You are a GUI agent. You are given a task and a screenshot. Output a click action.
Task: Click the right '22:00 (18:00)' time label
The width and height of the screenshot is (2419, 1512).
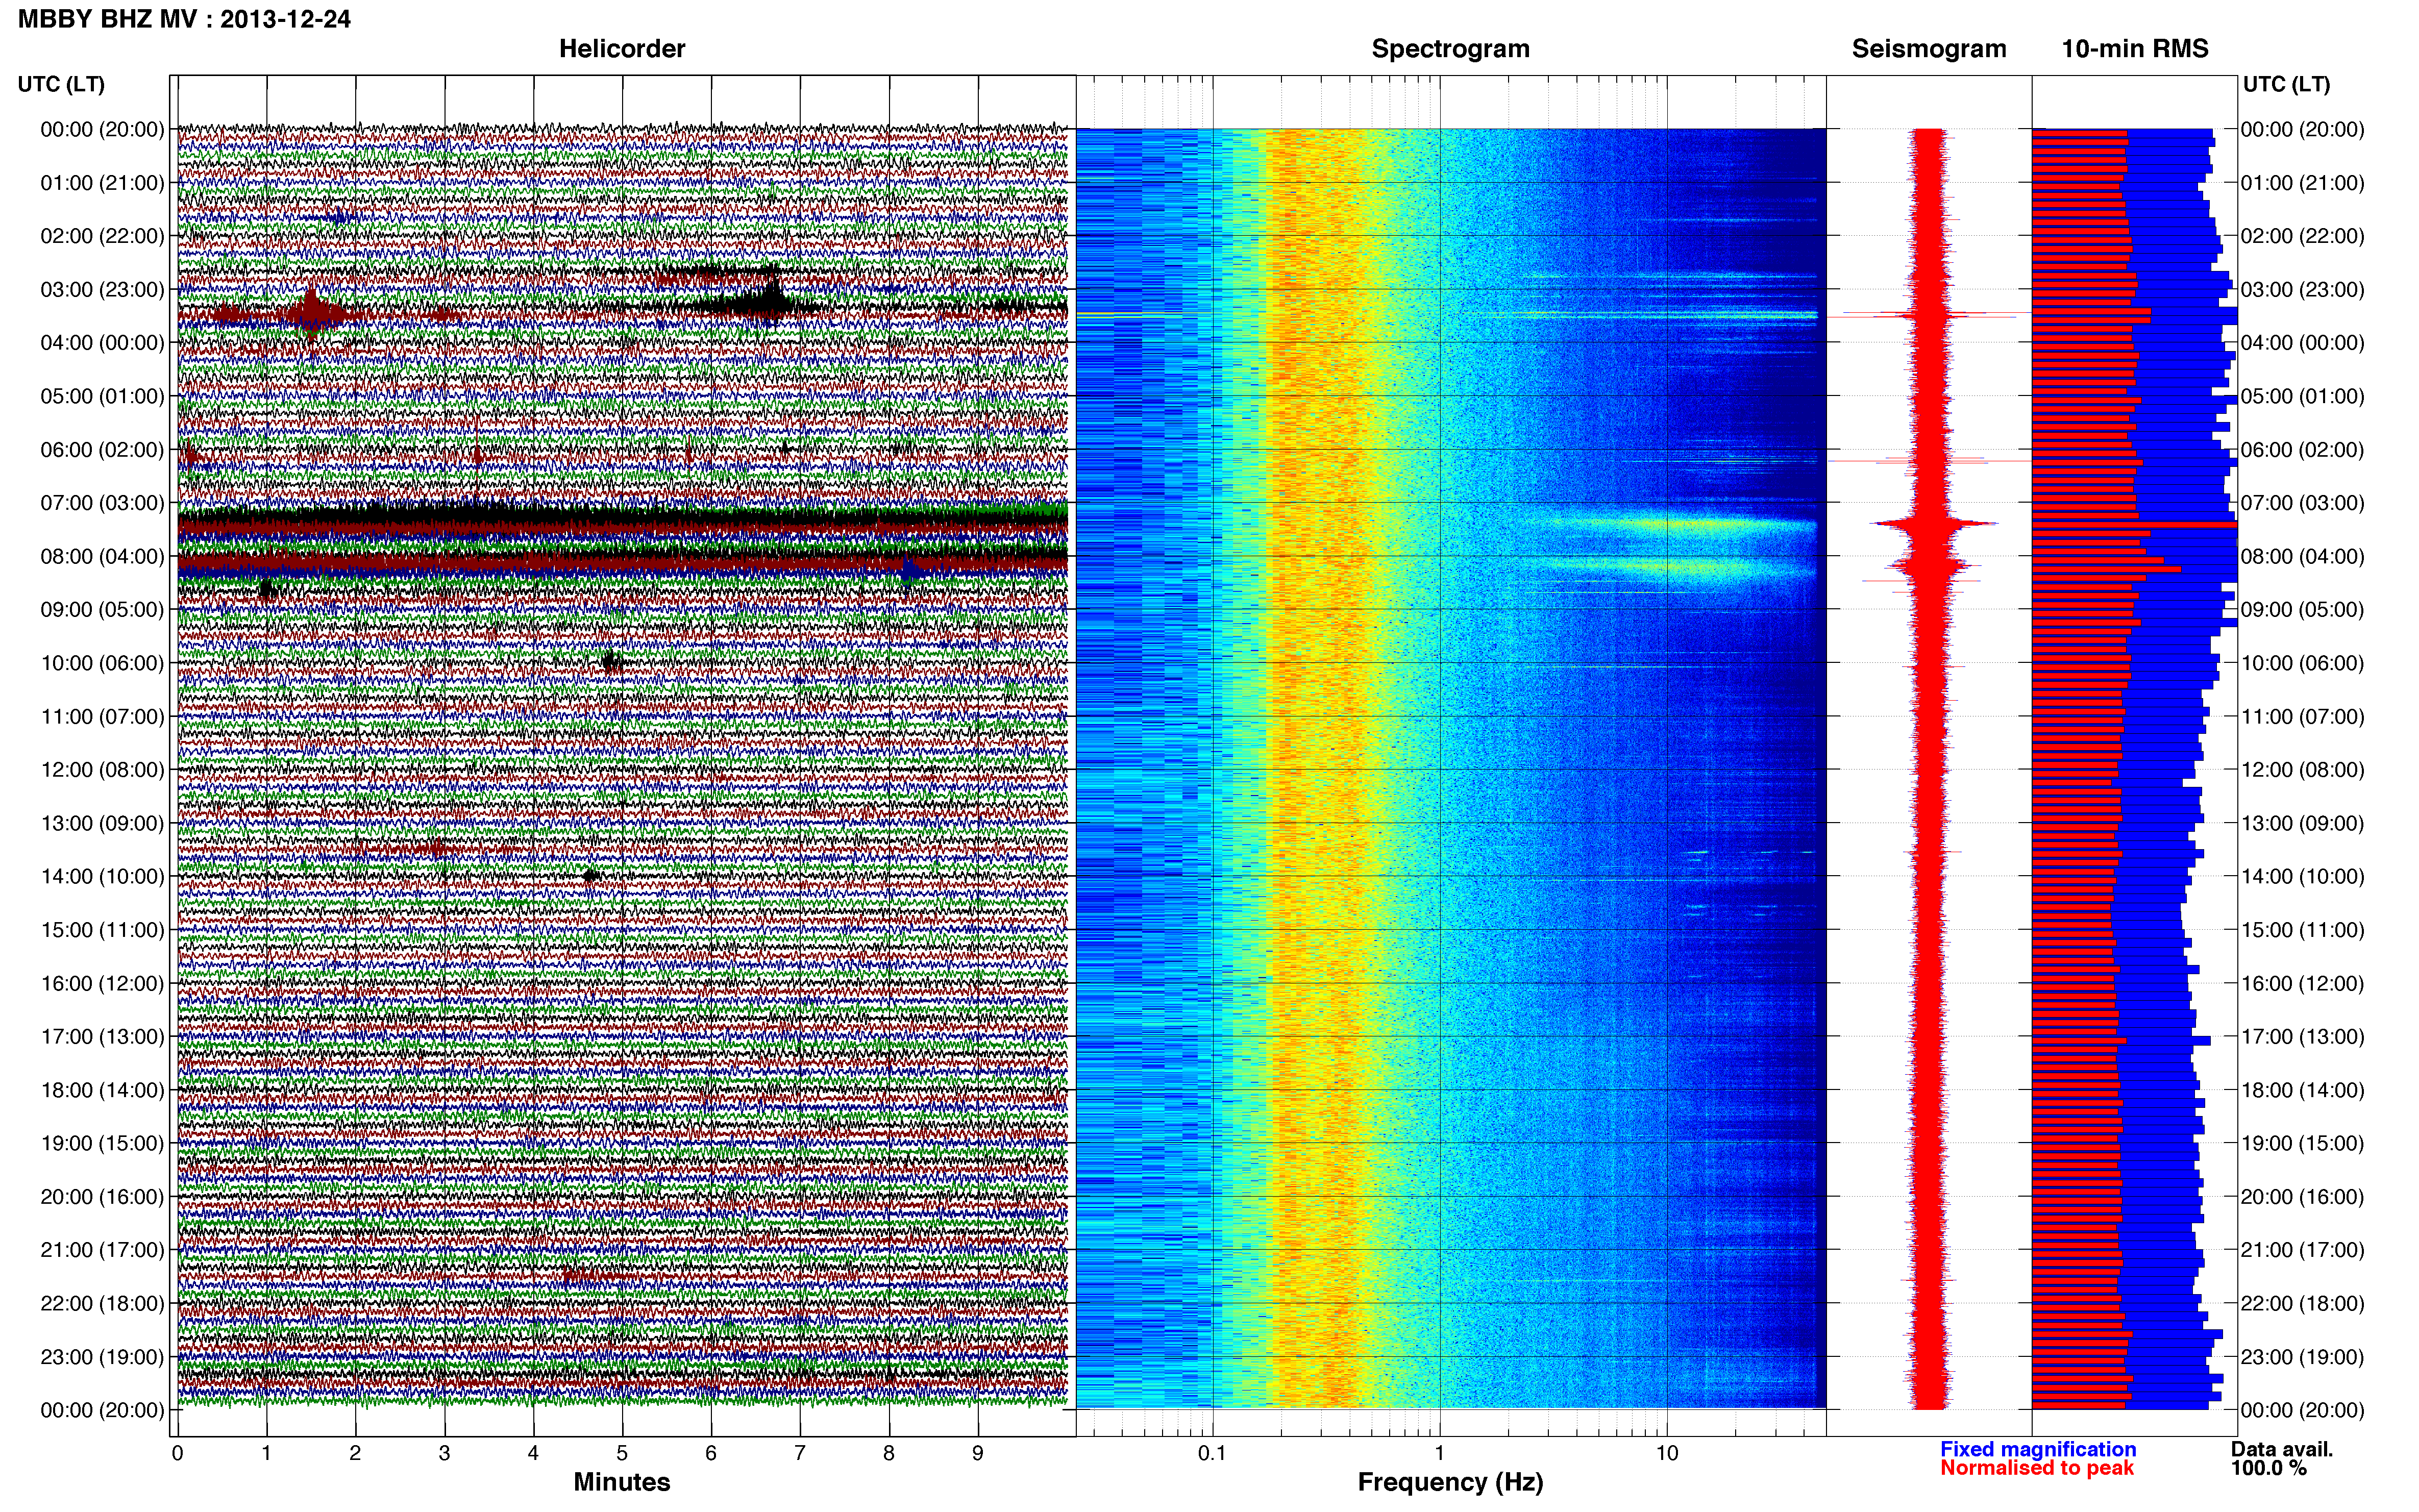(x=2302, y=1304)
